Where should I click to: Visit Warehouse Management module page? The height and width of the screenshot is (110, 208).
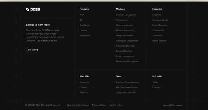[127, 41]
